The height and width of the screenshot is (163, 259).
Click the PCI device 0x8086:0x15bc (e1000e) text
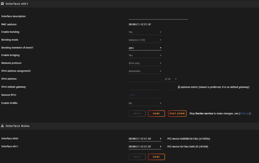click(189, 139)
